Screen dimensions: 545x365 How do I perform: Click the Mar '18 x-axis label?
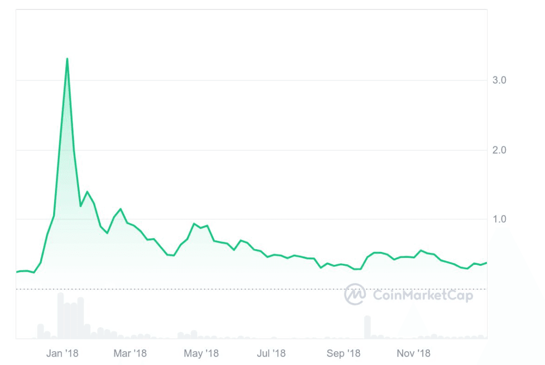[130, 353]
